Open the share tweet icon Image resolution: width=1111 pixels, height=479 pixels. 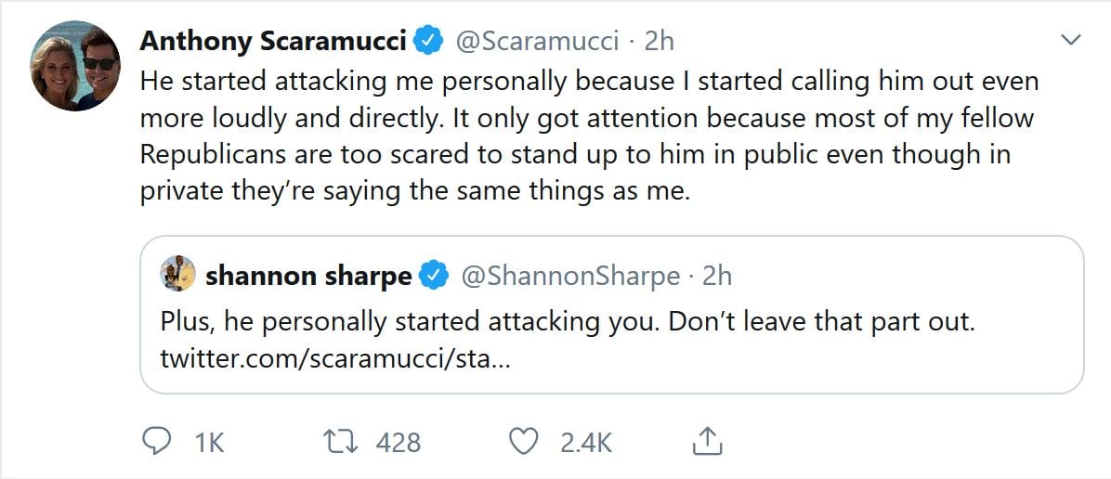click(x=708, y=442)
